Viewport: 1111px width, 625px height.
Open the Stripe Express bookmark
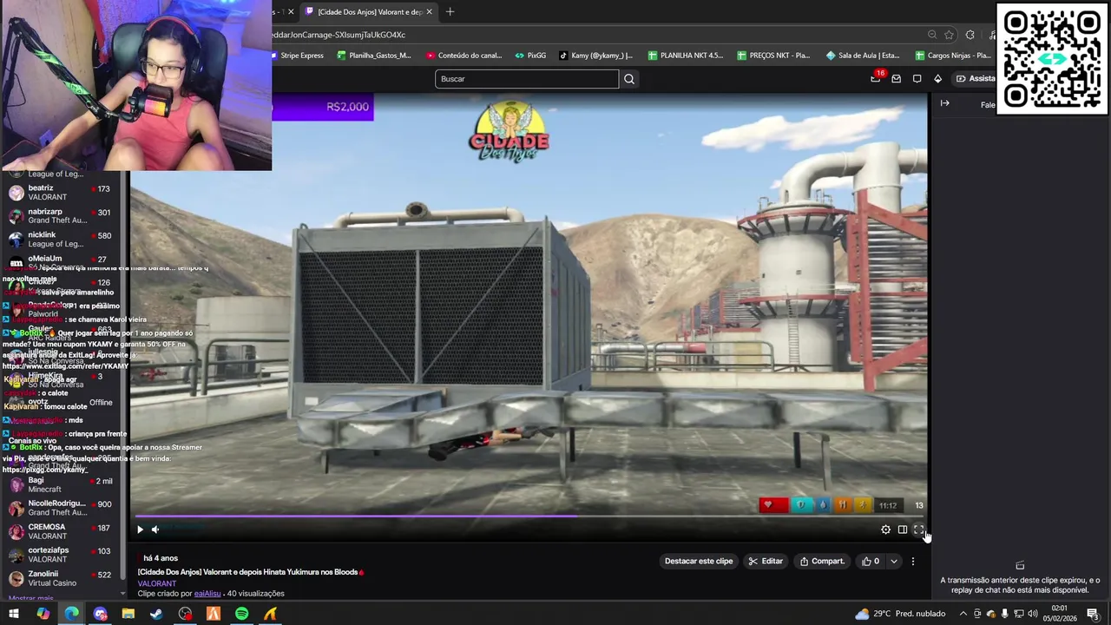[x=297, y=56]
